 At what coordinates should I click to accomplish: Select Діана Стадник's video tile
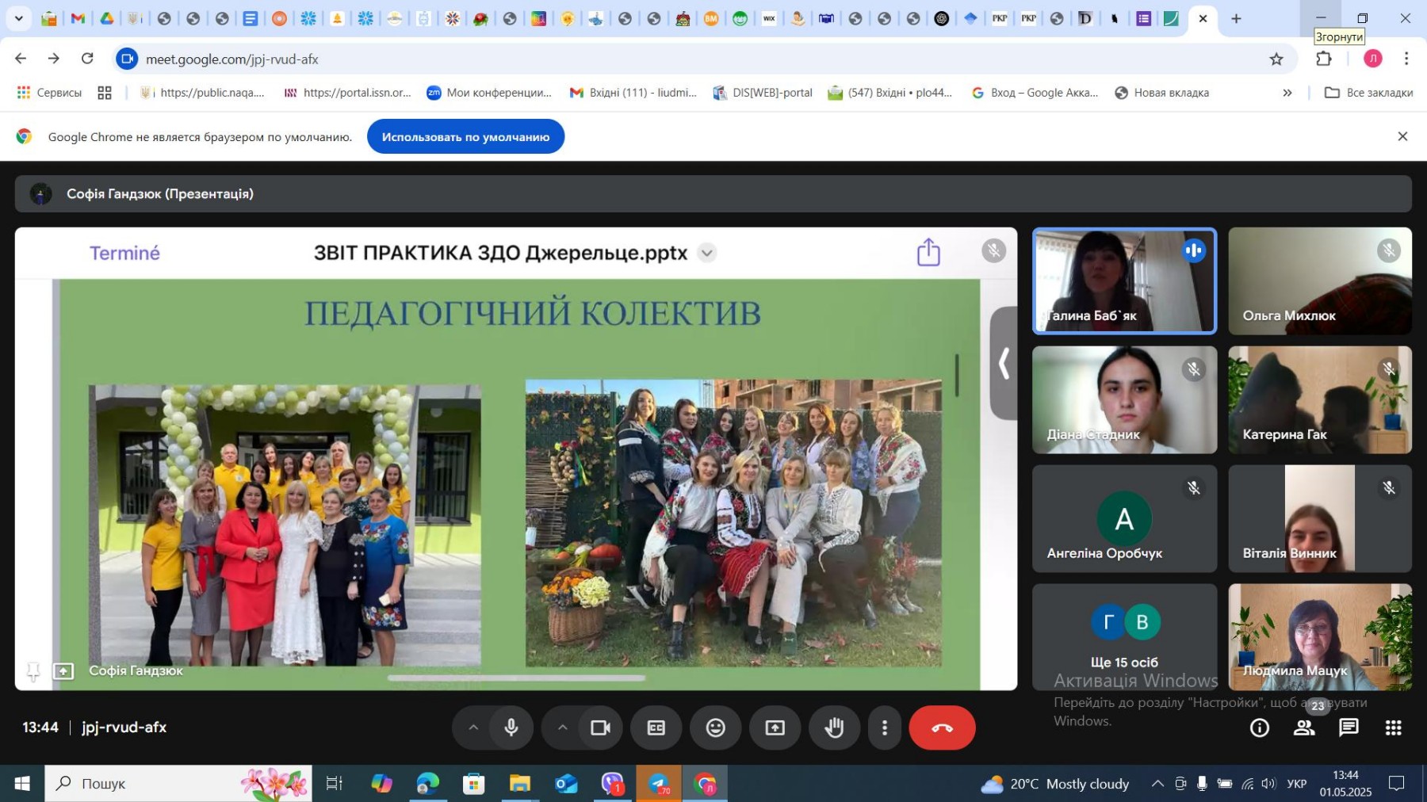click(1123, 399)
